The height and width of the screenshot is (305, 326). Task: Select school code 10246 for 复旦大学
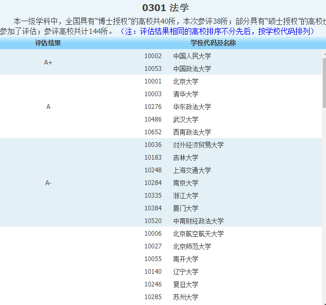(153, 284)
